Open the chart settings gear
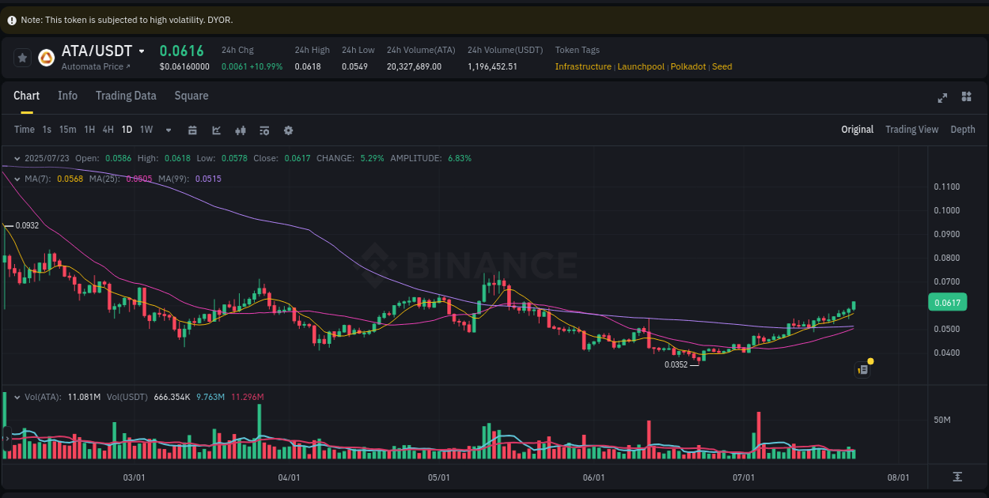 pos(288,130)
